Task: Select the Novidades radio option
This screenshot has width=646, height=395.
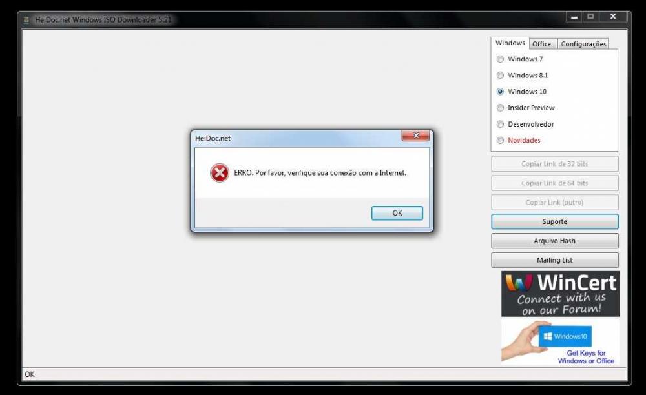Action: pyautogui.click(x=519, y=140)
